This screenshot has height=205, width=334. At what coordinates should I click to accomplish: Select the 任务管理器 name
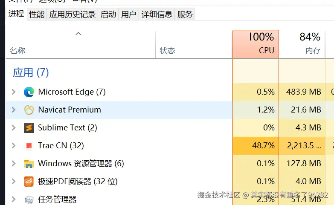tap(57, 199)
